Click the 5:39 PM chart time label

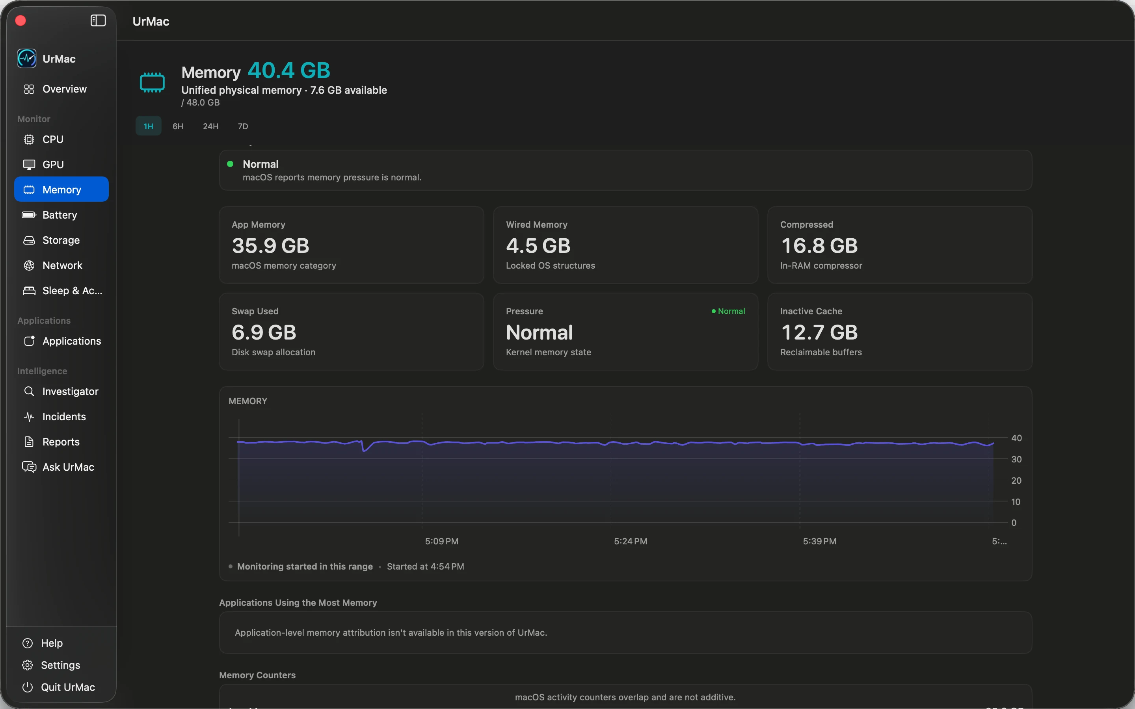tap(819, 541)
